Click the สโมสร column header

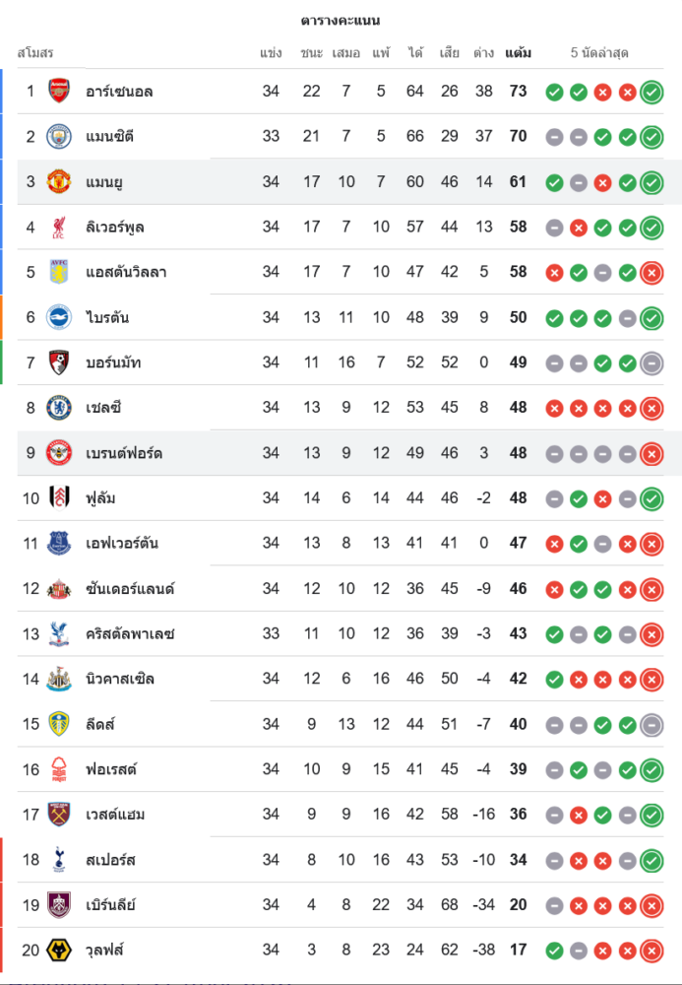pos(35,53)
